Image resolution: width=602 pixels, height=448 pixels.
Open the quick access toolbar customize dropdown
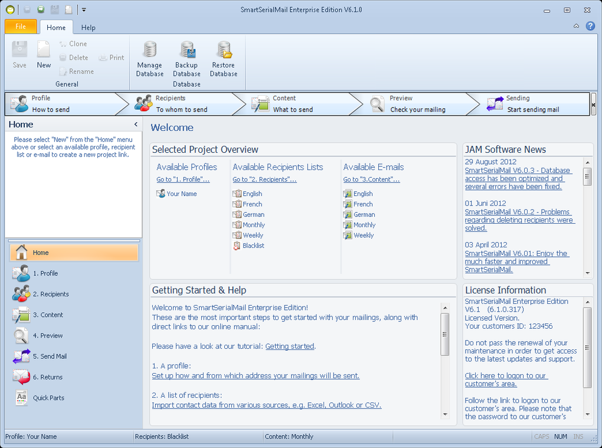[84, 9]
